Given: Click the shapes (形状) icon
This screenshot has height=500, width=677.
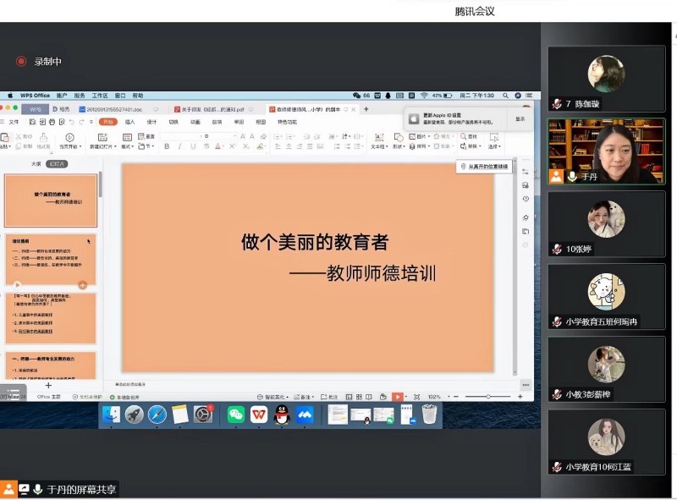Looking at the screenshot, I should point(399,137).
